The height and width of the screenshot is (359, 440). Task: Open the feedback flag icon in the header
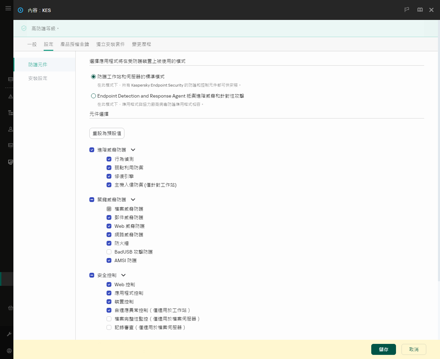pos(407,10)
